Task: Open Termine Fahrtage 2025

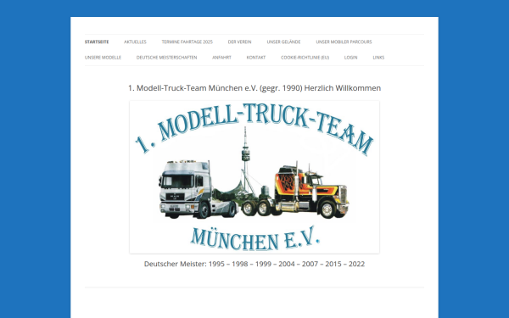Action: [x=187, y=42]
